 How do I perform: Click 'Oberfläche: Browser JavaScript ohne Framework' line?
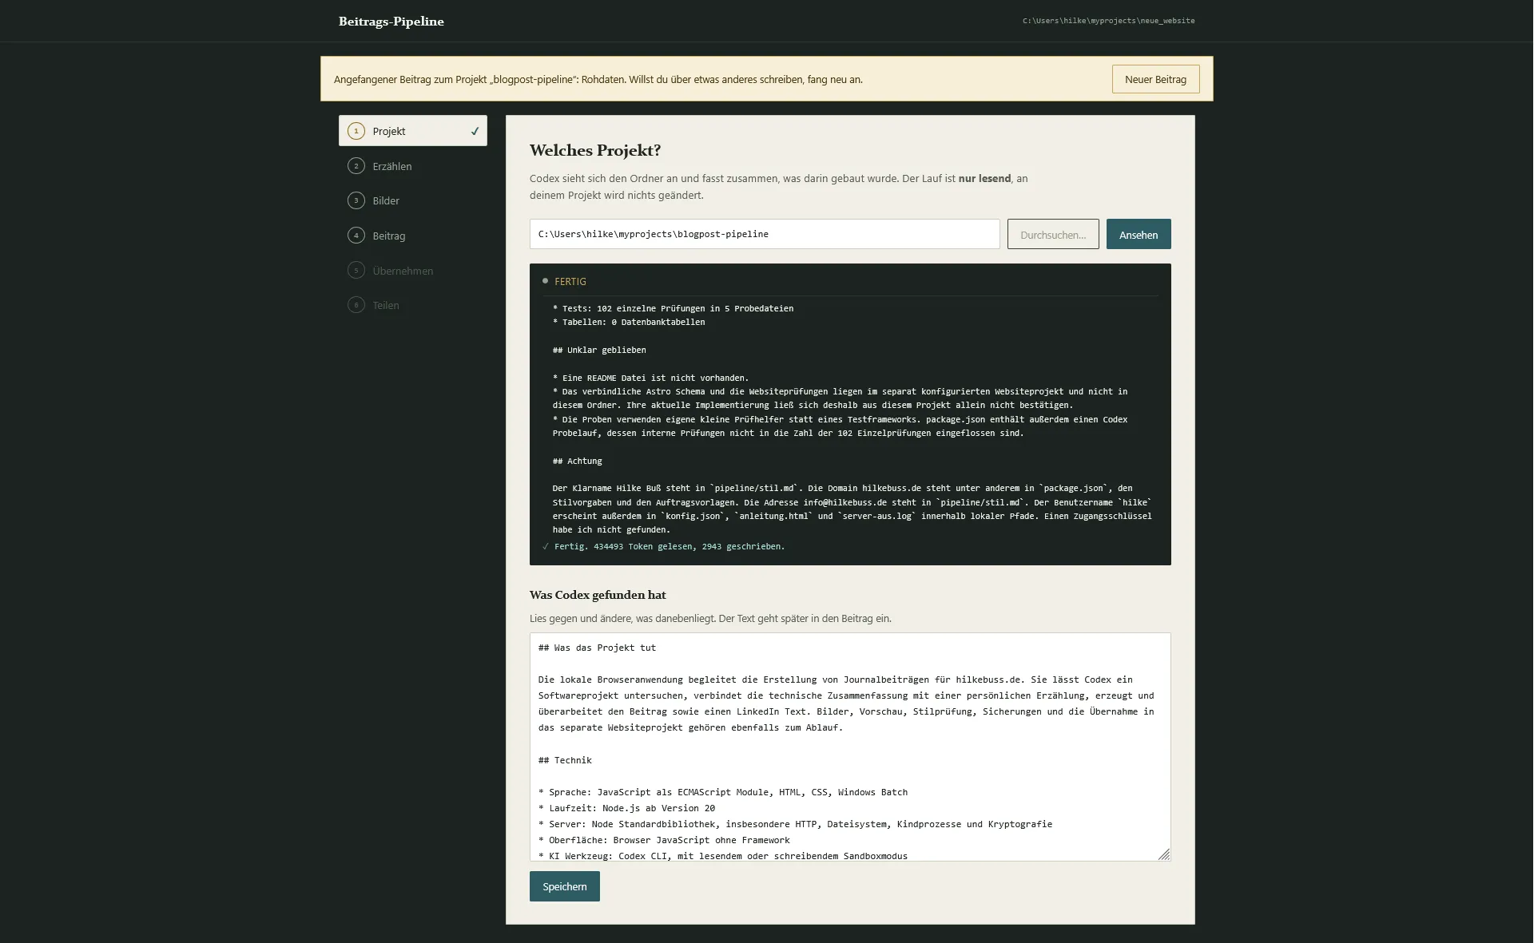pyautogui.click(x=664, y=840)
